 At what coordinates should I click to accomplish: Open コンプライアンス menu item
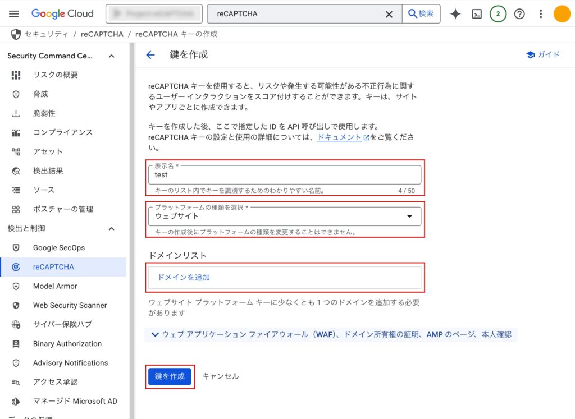click(63, 132)
